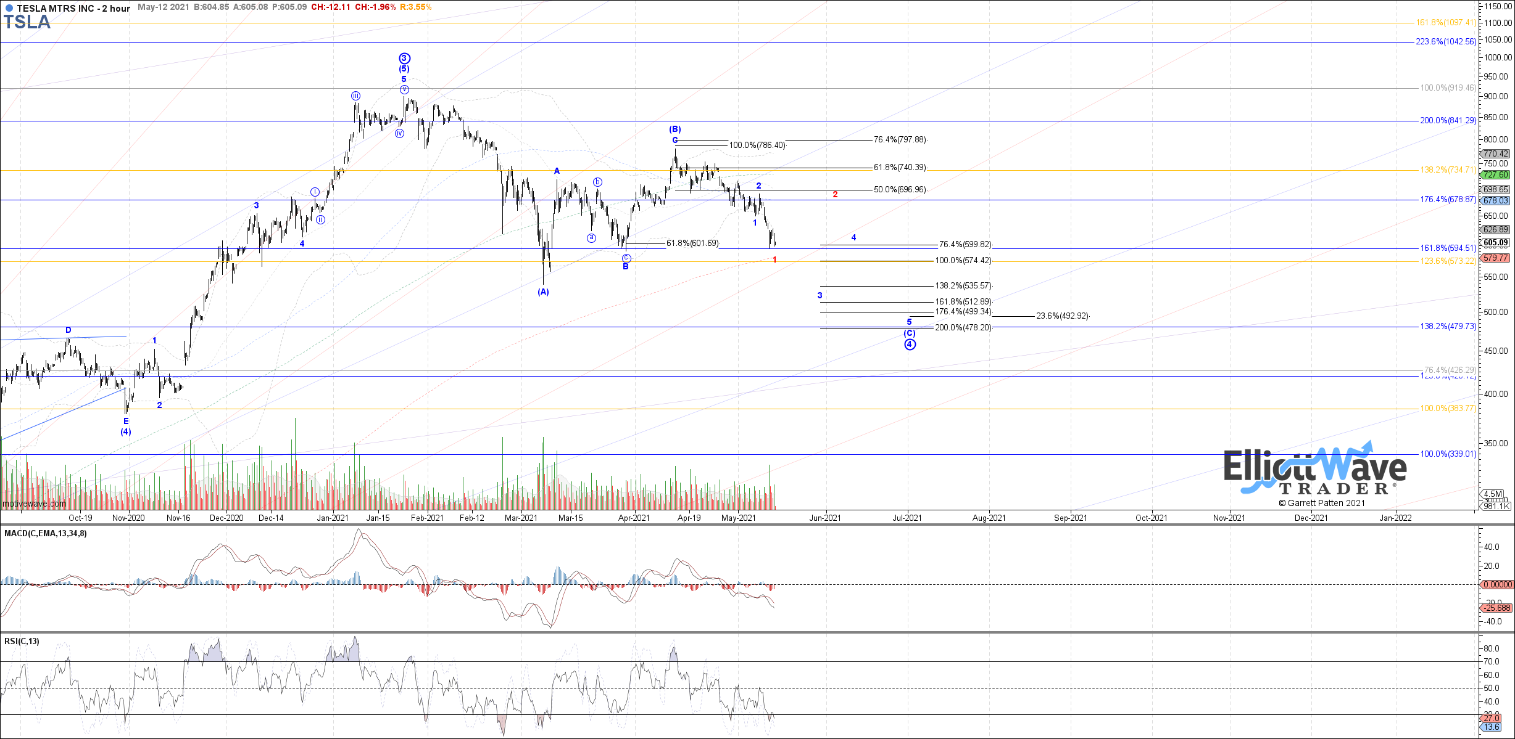Select the blue (C) wave label

[910, 333]
